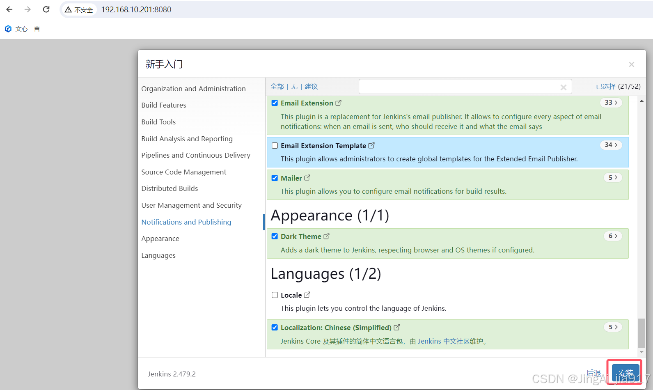Click the scrollbar up arrow

(x=642, y=101)
